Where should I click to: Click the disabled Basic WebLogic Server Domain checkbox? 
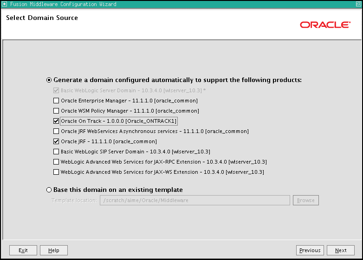[x=56, y=90]
